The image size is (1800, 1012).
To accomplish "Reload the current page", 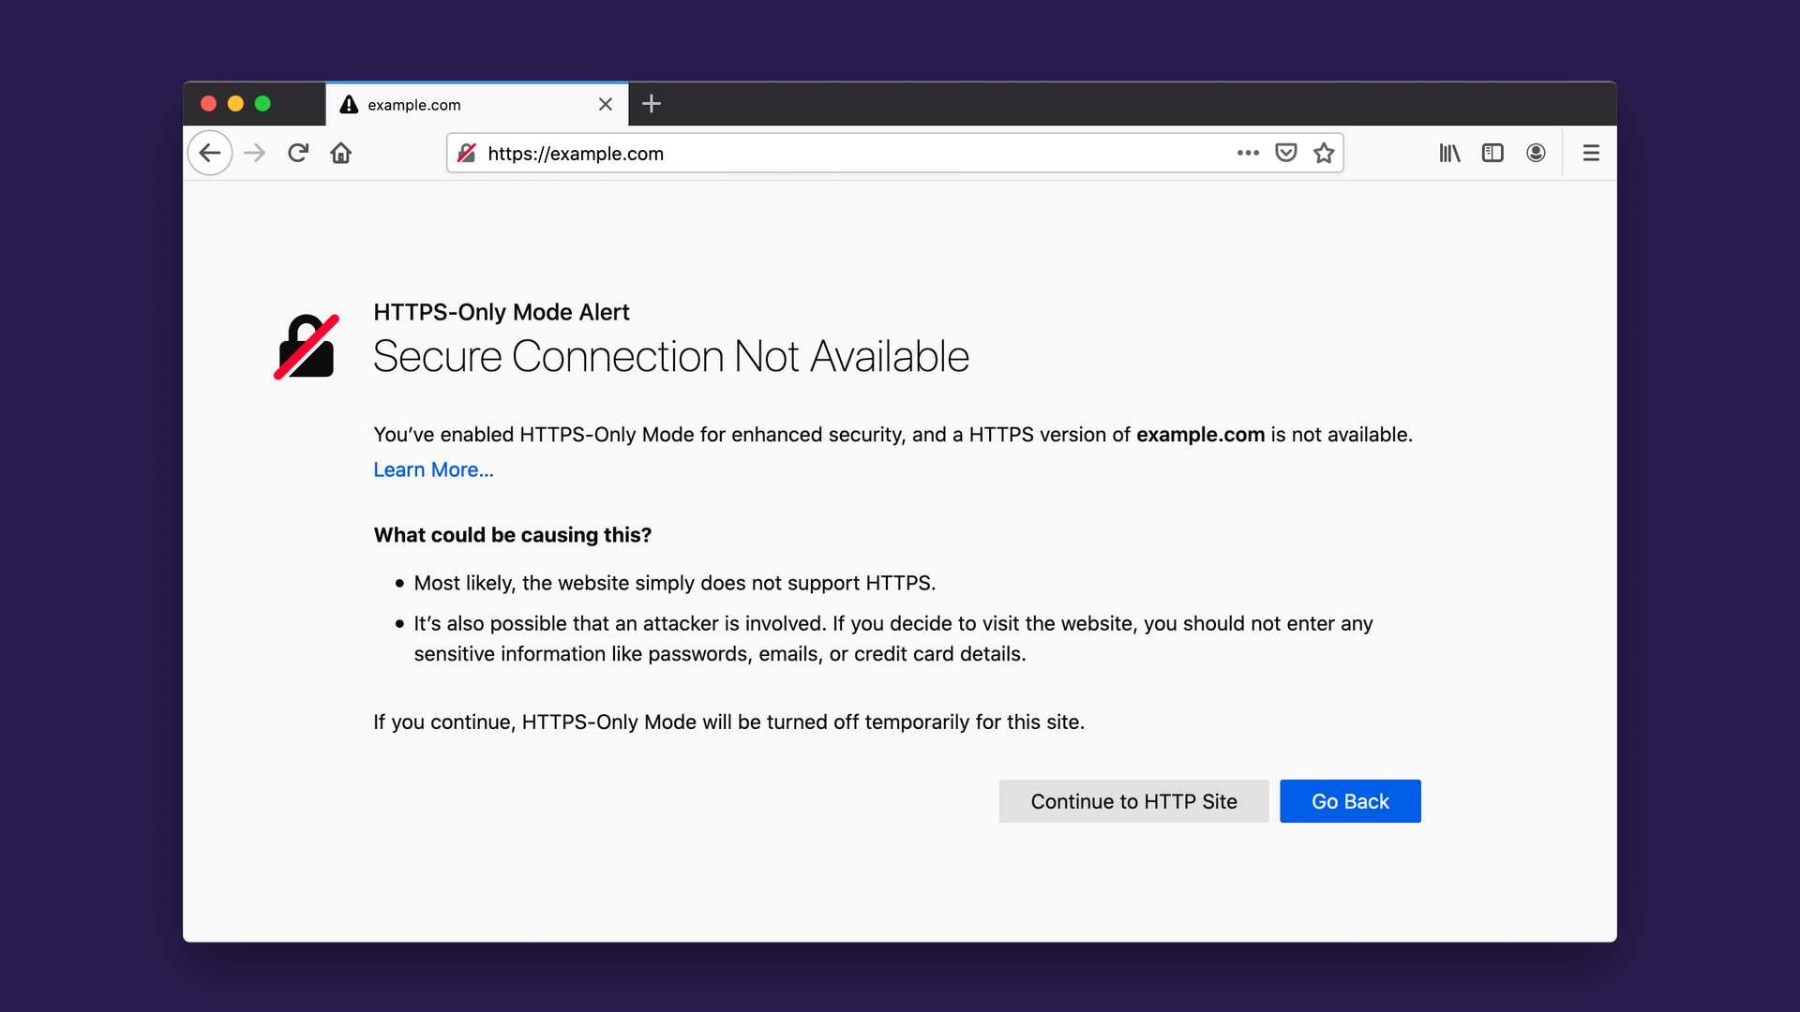I will pyautogui.click(x=298, y=153).
